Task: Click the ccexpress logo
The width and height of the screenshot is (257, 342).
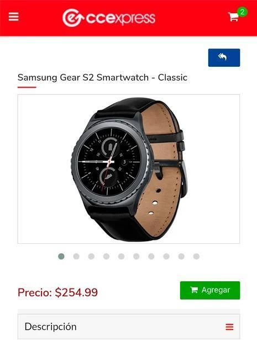Action: [x=109, y=18]
